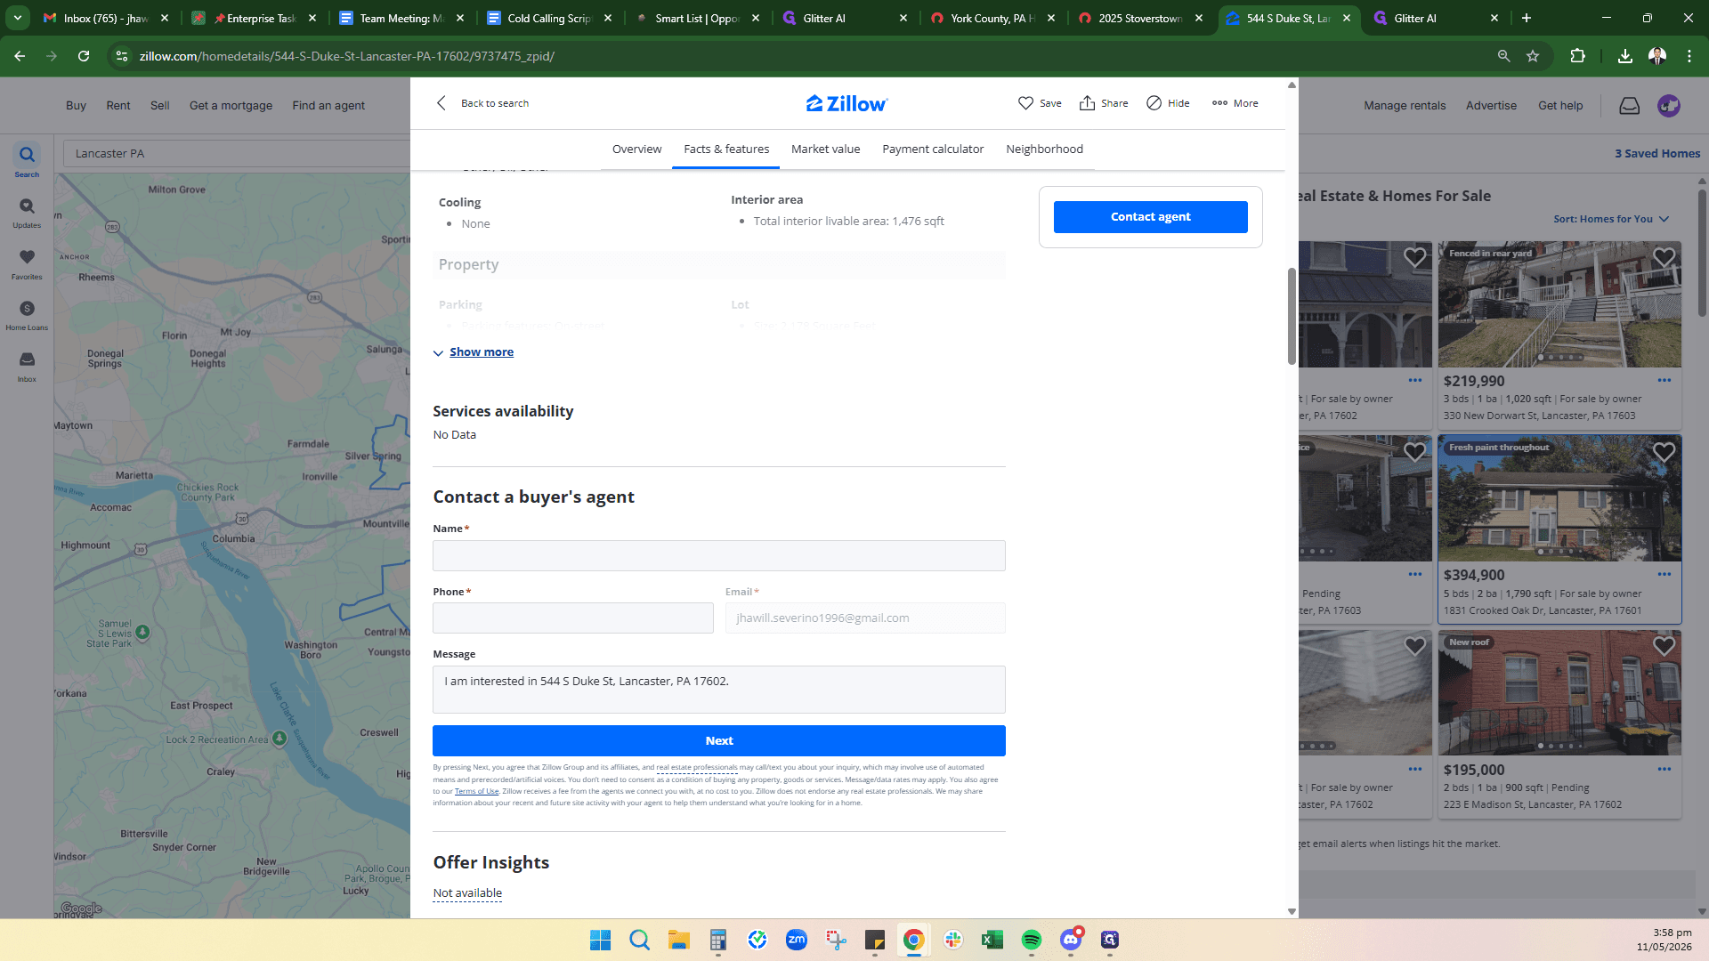Click the Contact agent button
Viewport: 1709px width, 961px height.
coord(1150,217)
